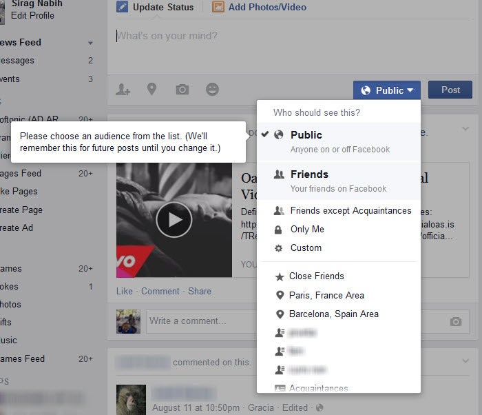Play the video in the post

tap(174, 220)
